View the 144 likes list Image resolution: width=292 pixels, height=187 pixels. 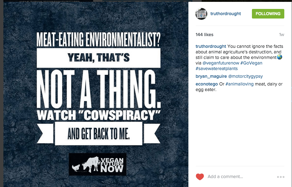pos(204,35)
